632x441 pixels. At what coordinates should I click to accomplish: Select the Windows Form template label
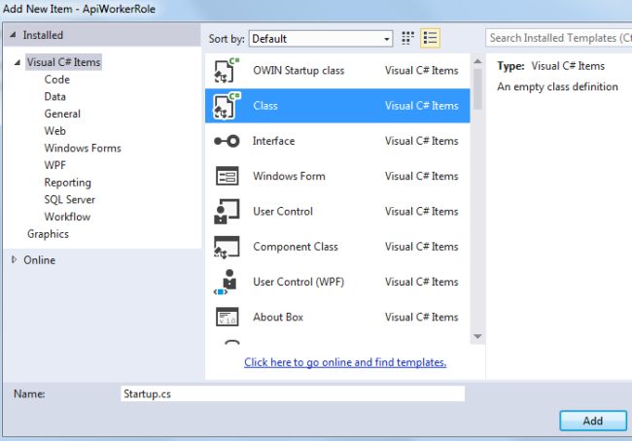click(x=289, y=176)
